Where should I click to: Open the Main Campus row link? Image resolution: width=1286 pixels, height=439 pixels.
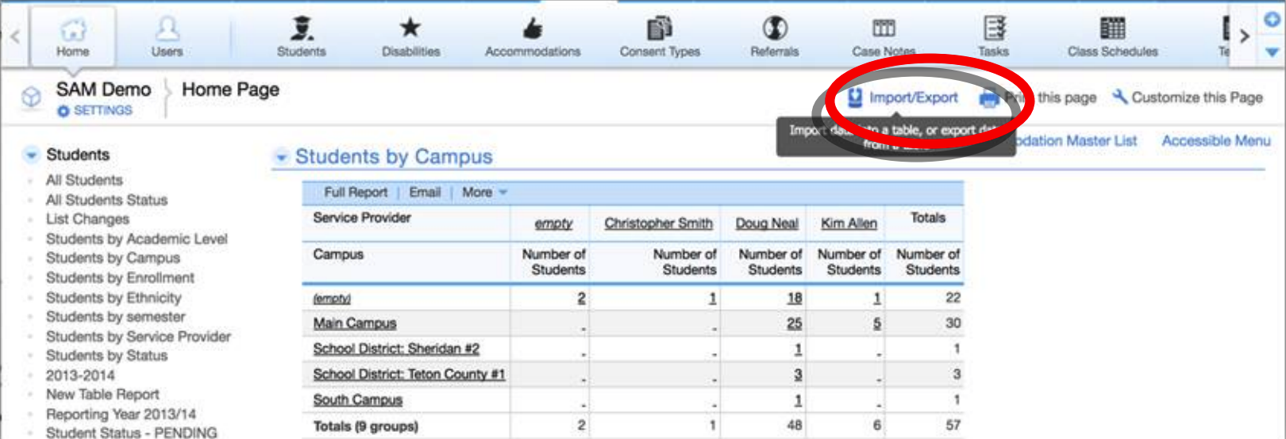[x=354, y=323]
